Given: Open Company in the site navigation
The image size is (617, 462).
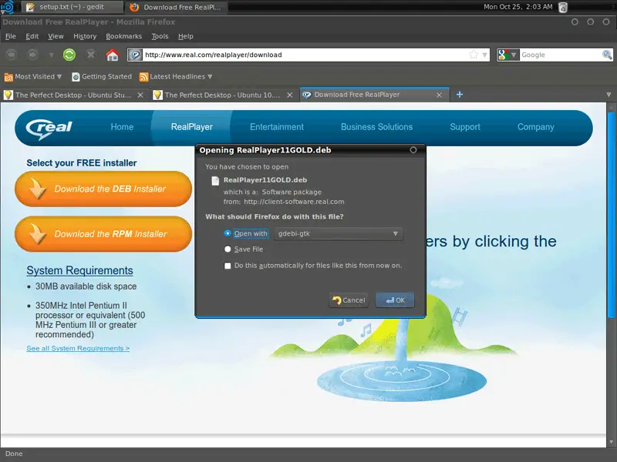Looking at the screenshot, I should (535, 127).
